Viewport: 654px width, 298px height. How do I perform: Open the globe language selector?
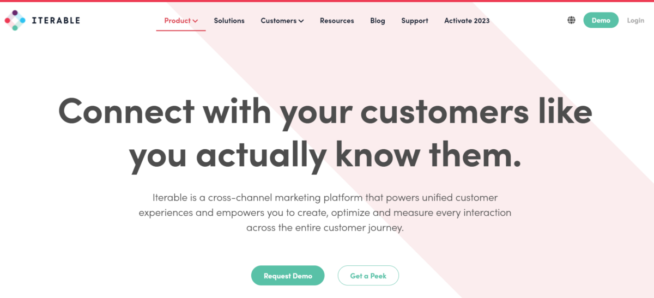coord(571,20)
